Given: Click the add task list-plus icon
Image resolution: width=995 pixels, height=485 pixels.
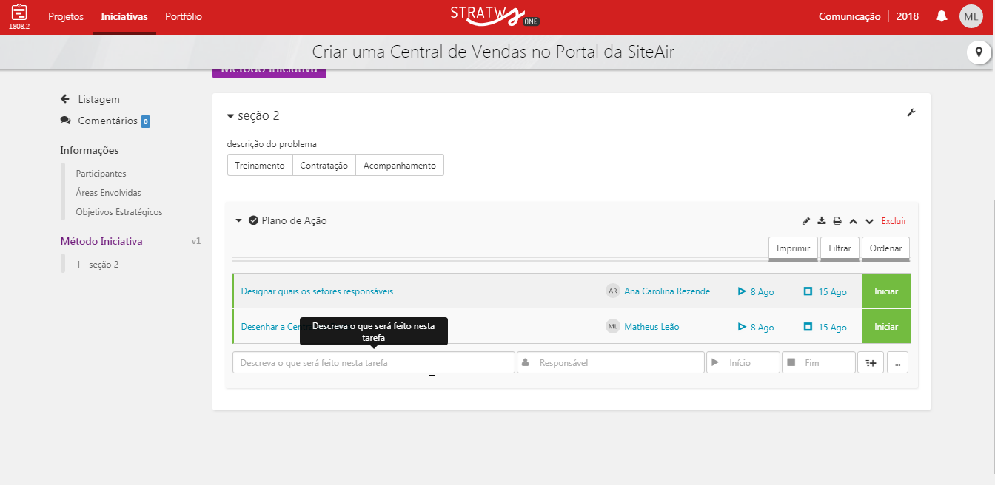Looking at the screenshot, I should click(871, 362).
